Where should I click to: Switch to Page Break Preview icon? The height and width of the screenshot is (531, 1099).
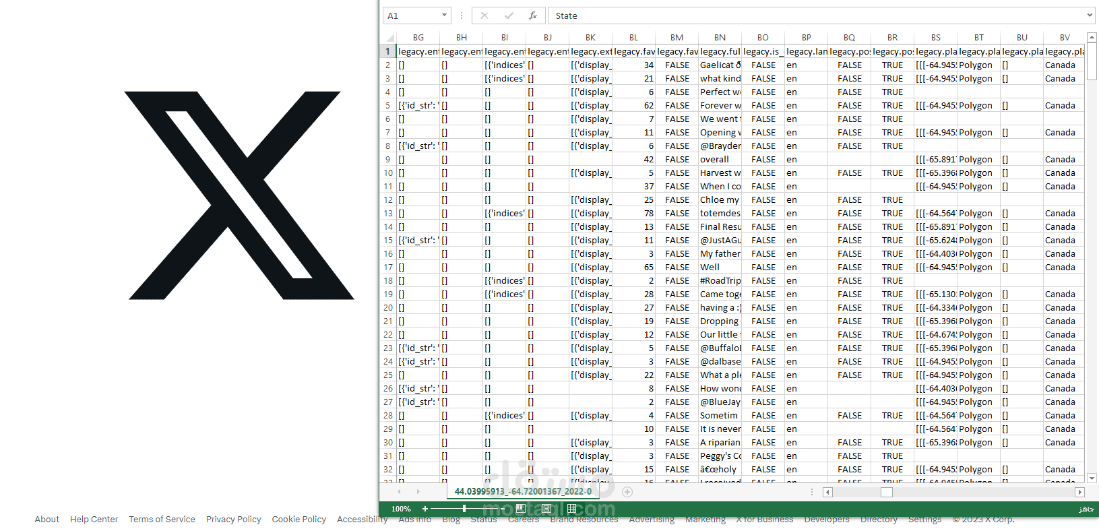(521, 509)
